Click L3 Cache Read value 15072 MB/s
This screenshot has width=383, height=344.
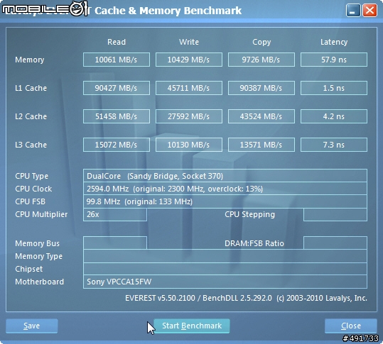(117, 145)
